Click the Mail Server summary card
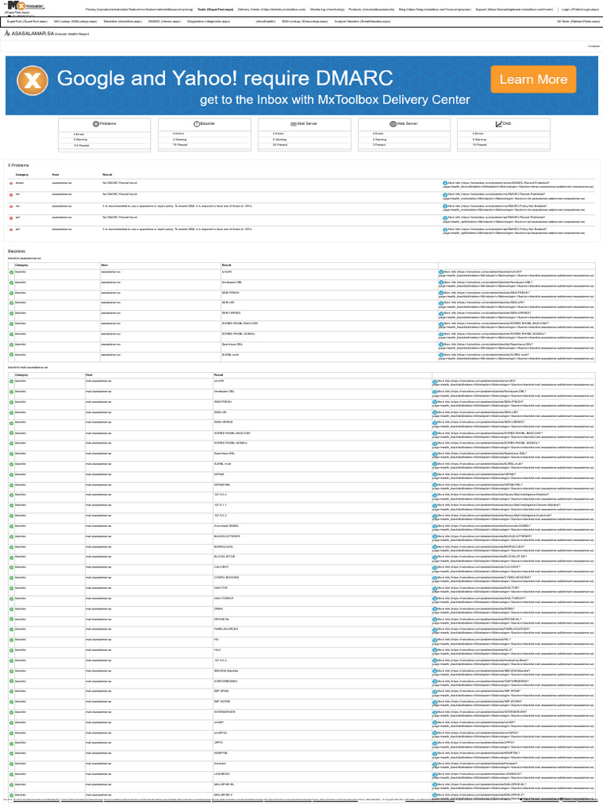 [305, 135]
